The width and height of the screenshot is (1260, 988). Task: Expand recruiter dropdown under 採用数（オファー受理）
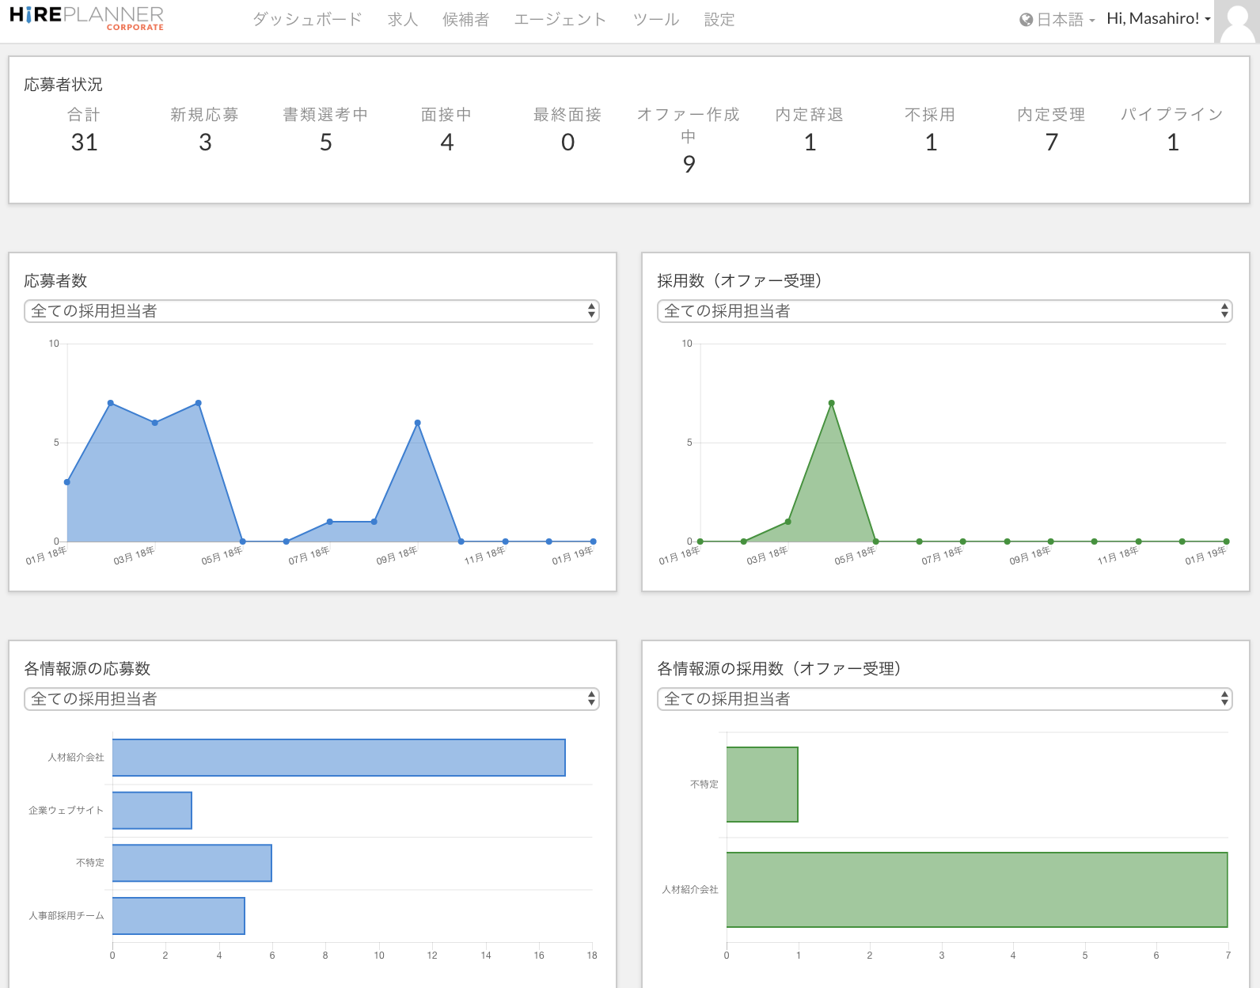tap(944, 311)
